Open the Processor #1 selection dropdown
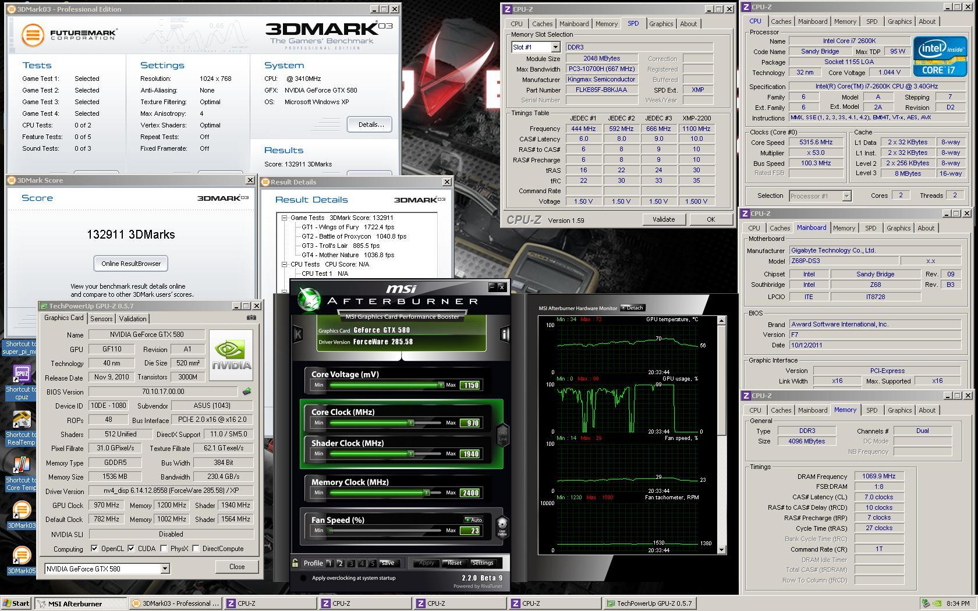The image size is (978, 611). (x=846, y=196)
